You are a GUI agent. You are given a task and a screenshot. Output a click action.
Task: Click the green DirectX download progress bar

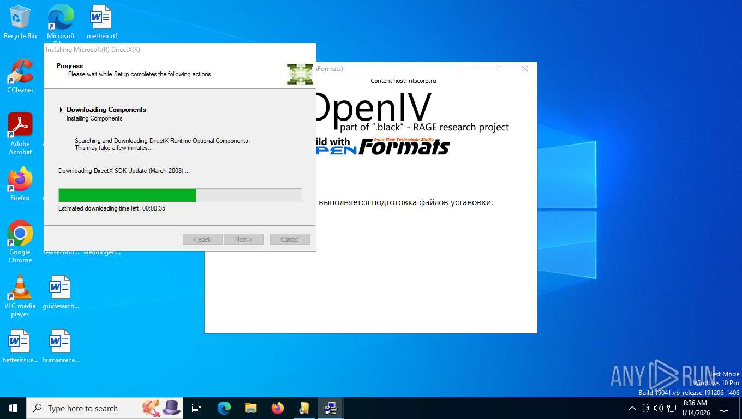coord(180,195)
